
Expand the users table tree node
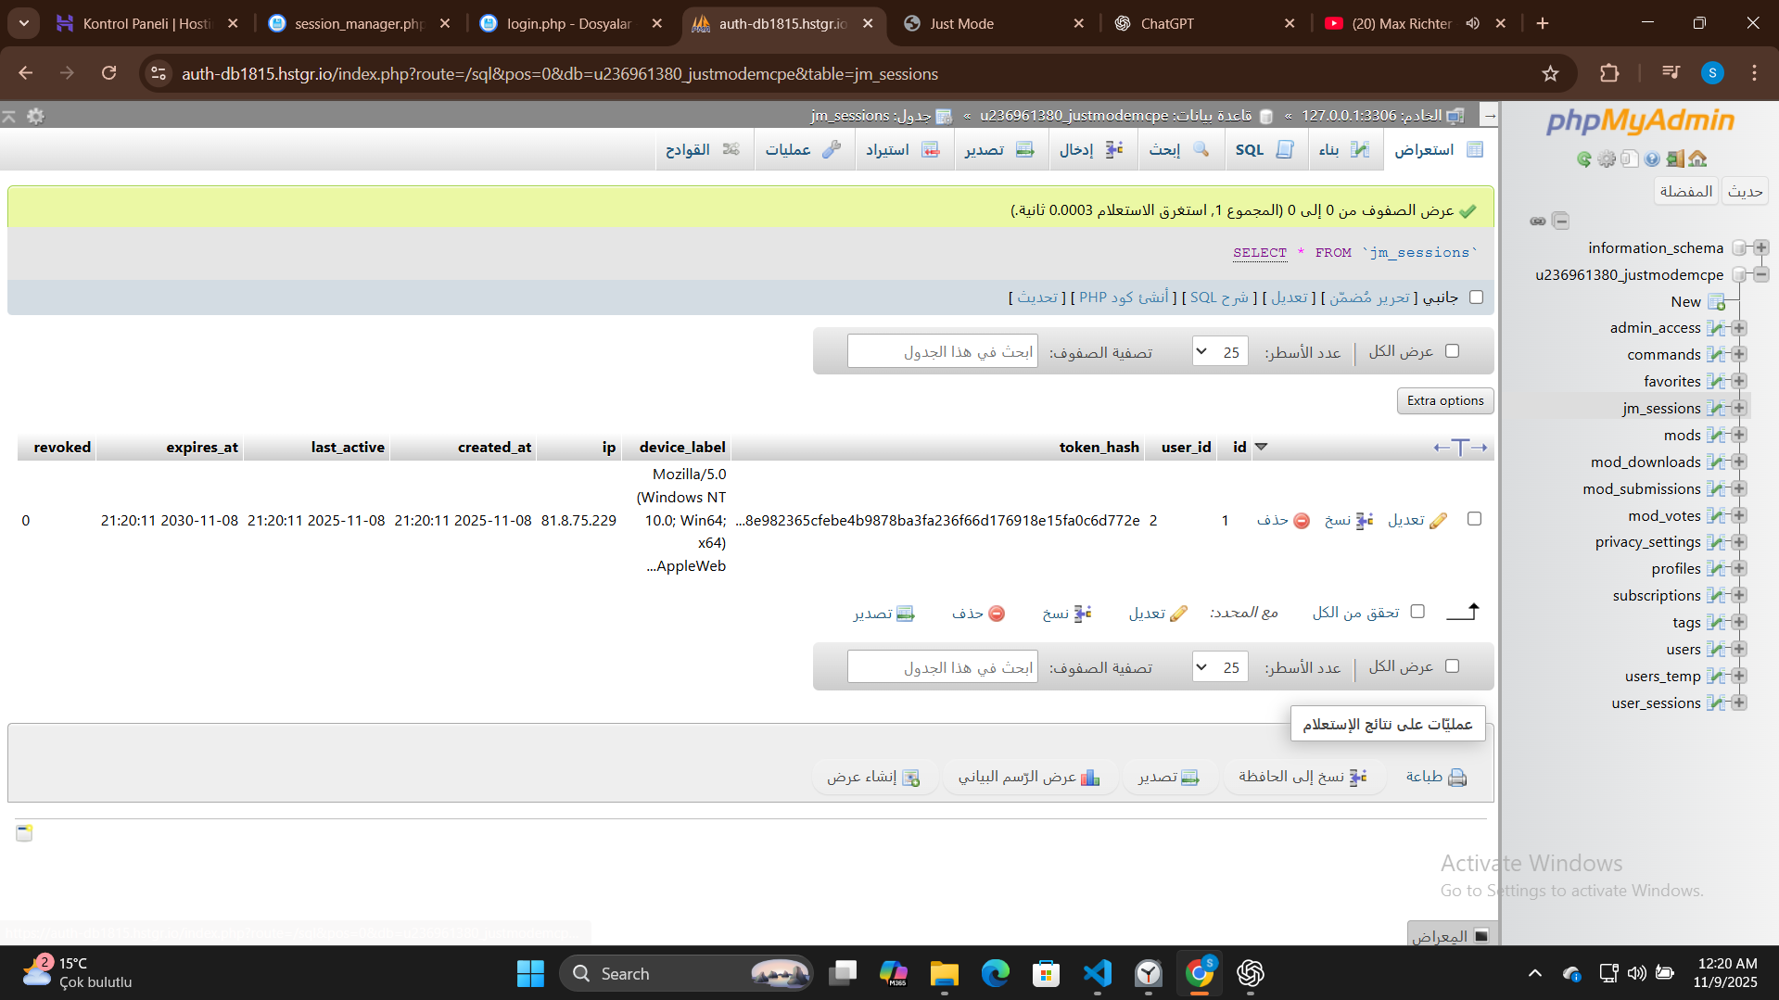coord(1739,649)
